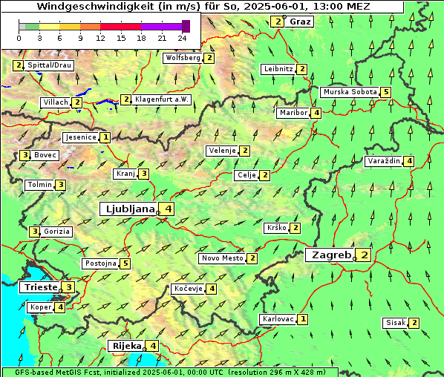The width and height of the screenshot is (444, 377).
Task: Click the Spittal/Drau label
Action: pyautogui.click(x=49, y=65)
